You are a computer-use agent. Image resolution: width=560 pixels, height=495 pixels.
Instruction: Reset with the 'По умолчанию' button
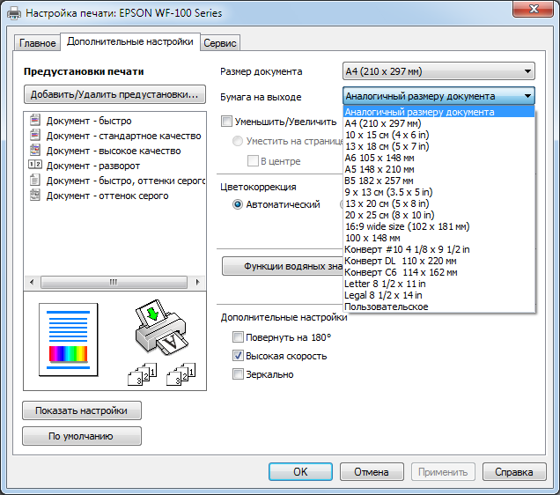pyautogui.click(x=82, y=436)
